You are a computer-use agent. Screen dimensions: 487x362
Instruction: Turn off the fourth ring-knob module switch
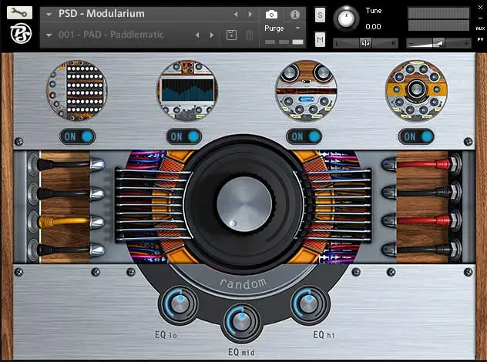tap(417, 136)
